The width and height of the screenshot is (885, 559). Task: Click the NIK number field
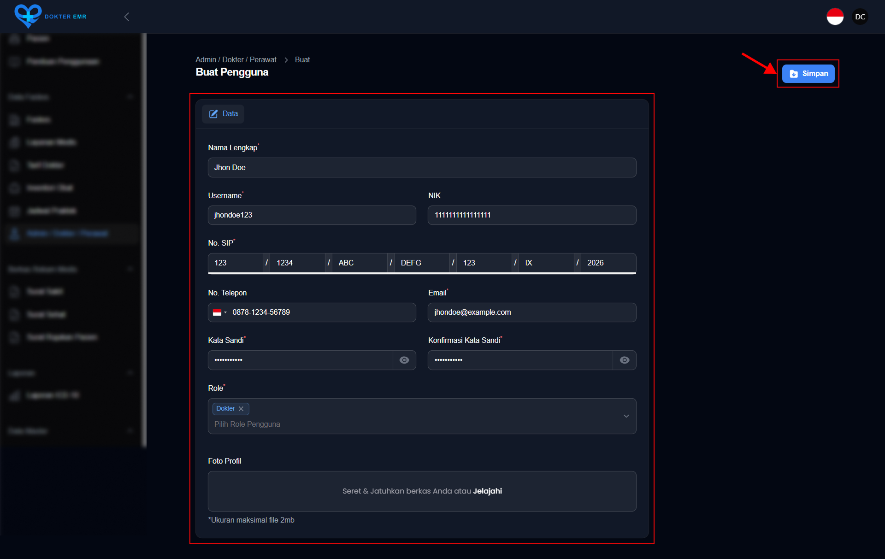click(532, 215)
